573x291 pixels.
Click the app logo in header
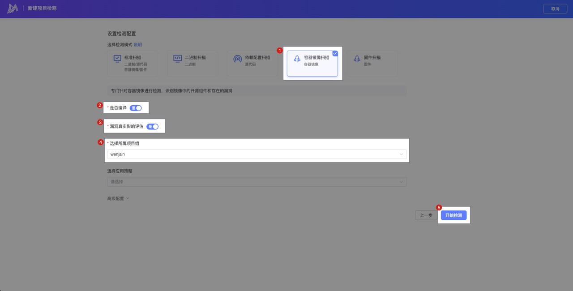click(13, 9)
